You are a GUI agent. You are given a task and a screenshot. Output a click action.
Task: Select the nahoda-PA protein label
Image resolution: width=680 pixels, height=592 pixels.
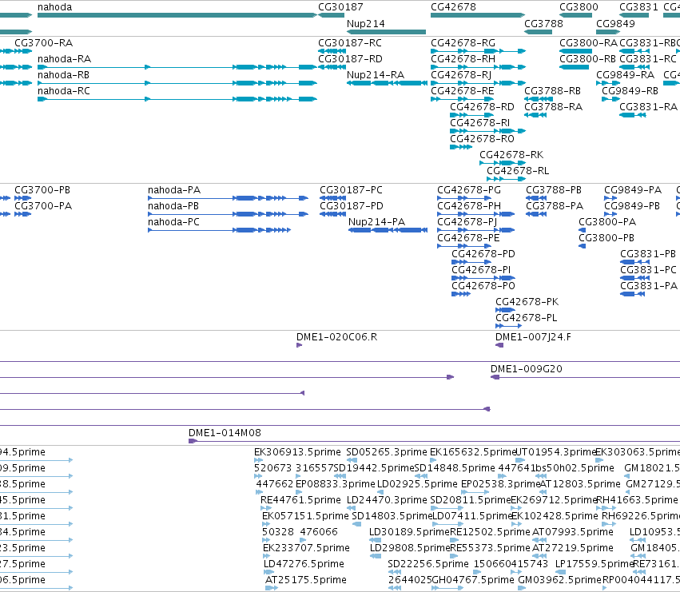[x=174, y=190]
